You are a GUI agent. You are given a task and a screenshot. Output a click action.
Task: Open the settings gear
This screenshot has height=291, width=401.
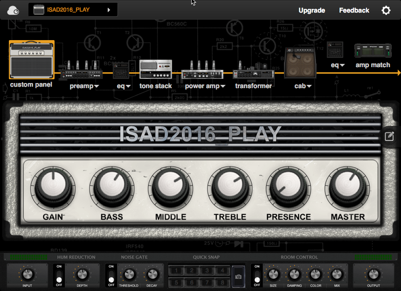[386, 10]
